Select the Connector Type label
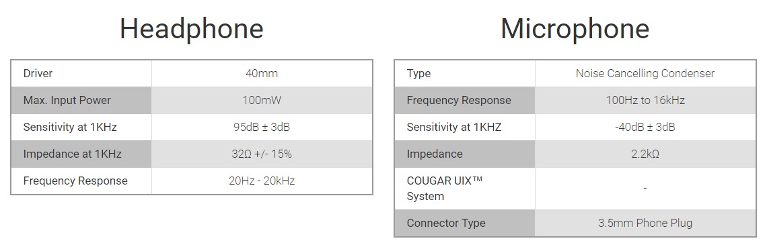The image size is (767, 249). pos(446,223)
